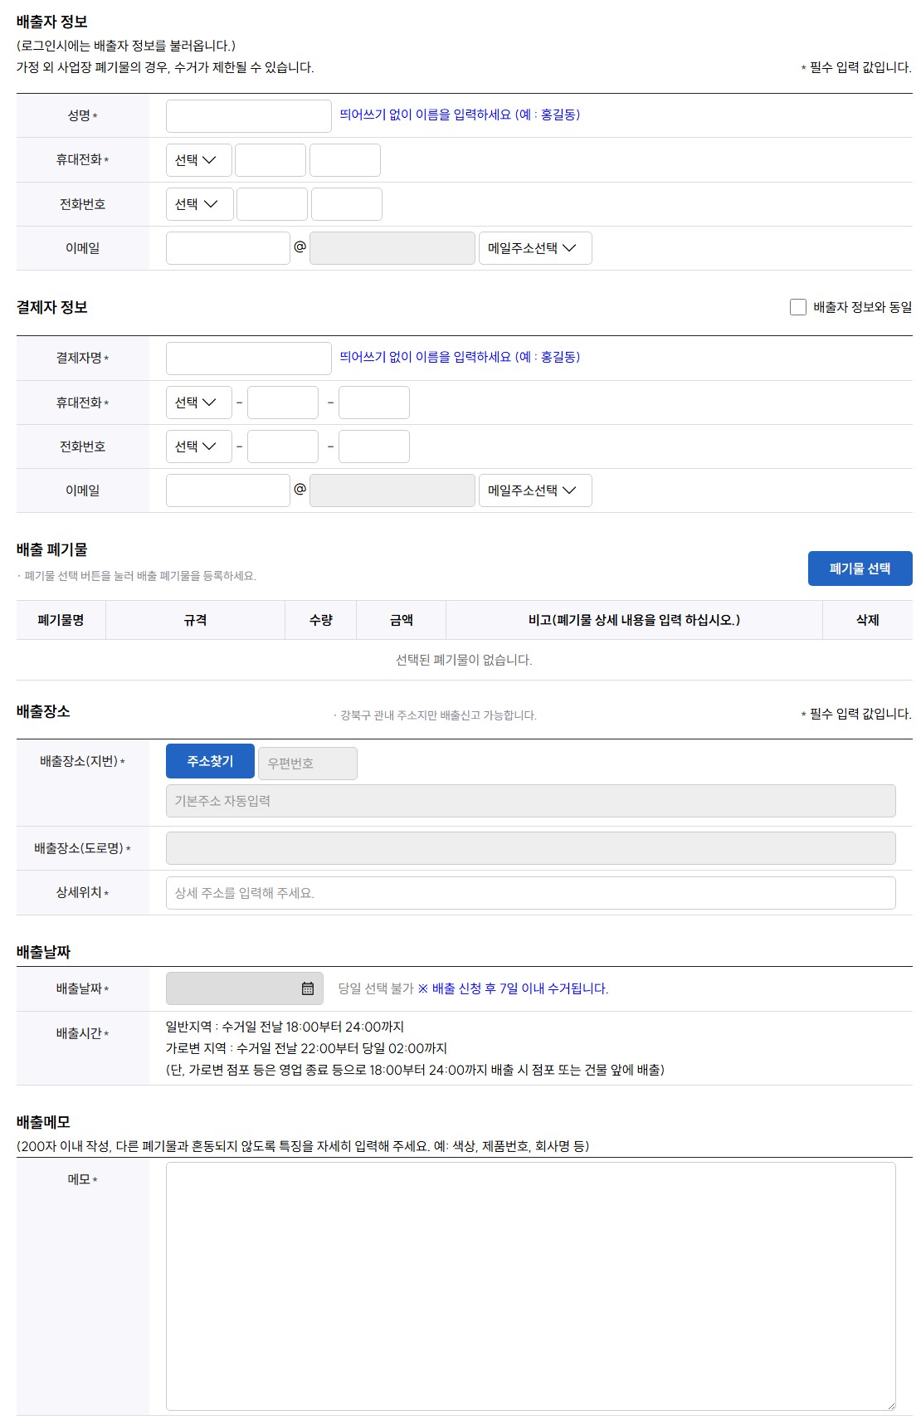This screenshot has width=921, height=1420.
Task: Click the 비고 column header of the waste table
Action: [x=631, y=619]
